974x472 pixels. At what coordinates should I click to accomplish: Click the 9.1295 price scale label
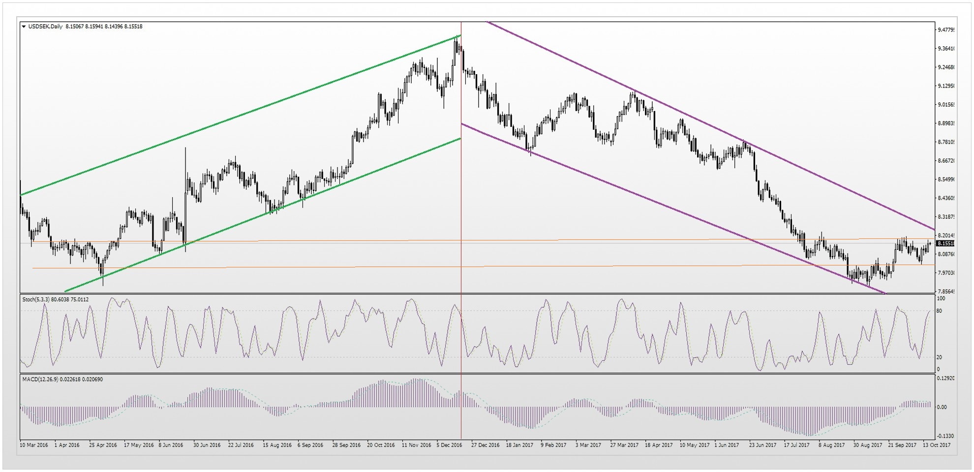pos(946,86)
